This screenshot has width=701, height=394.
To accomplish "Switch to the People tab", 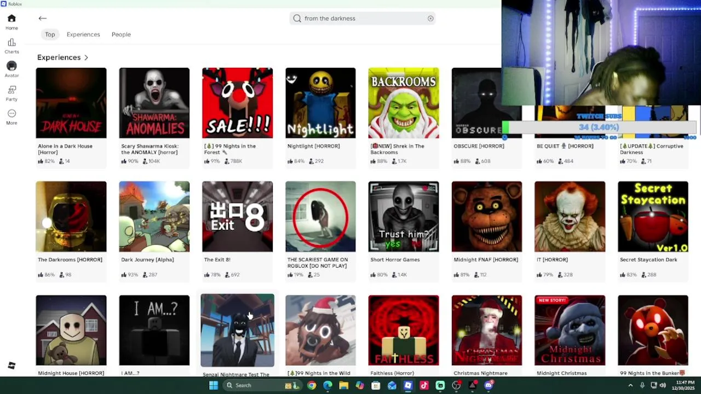I will (x=121, y=34).
